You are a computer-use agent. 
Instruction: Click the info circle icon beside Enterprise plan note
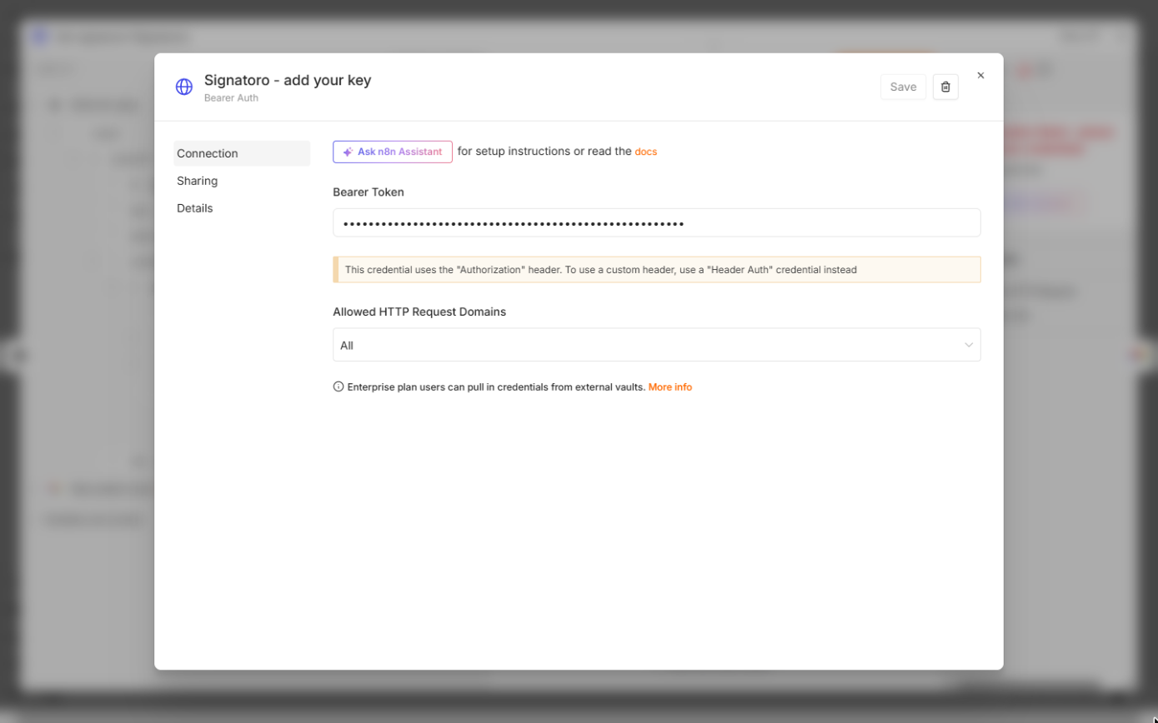[338, 386]
